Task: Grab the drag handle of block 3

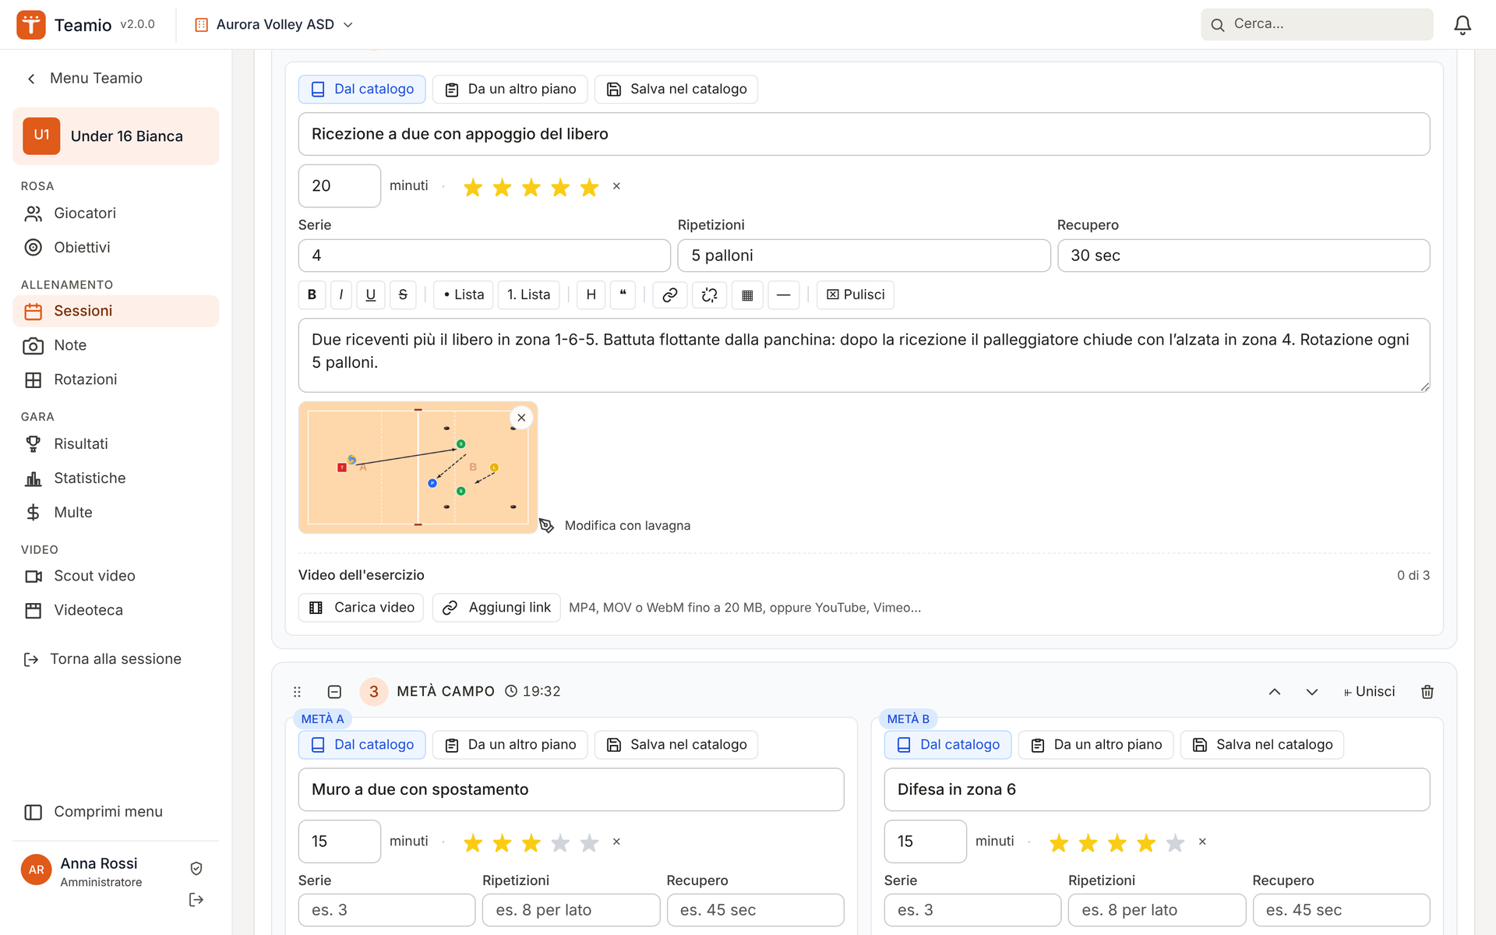Action: pos(297,692)
